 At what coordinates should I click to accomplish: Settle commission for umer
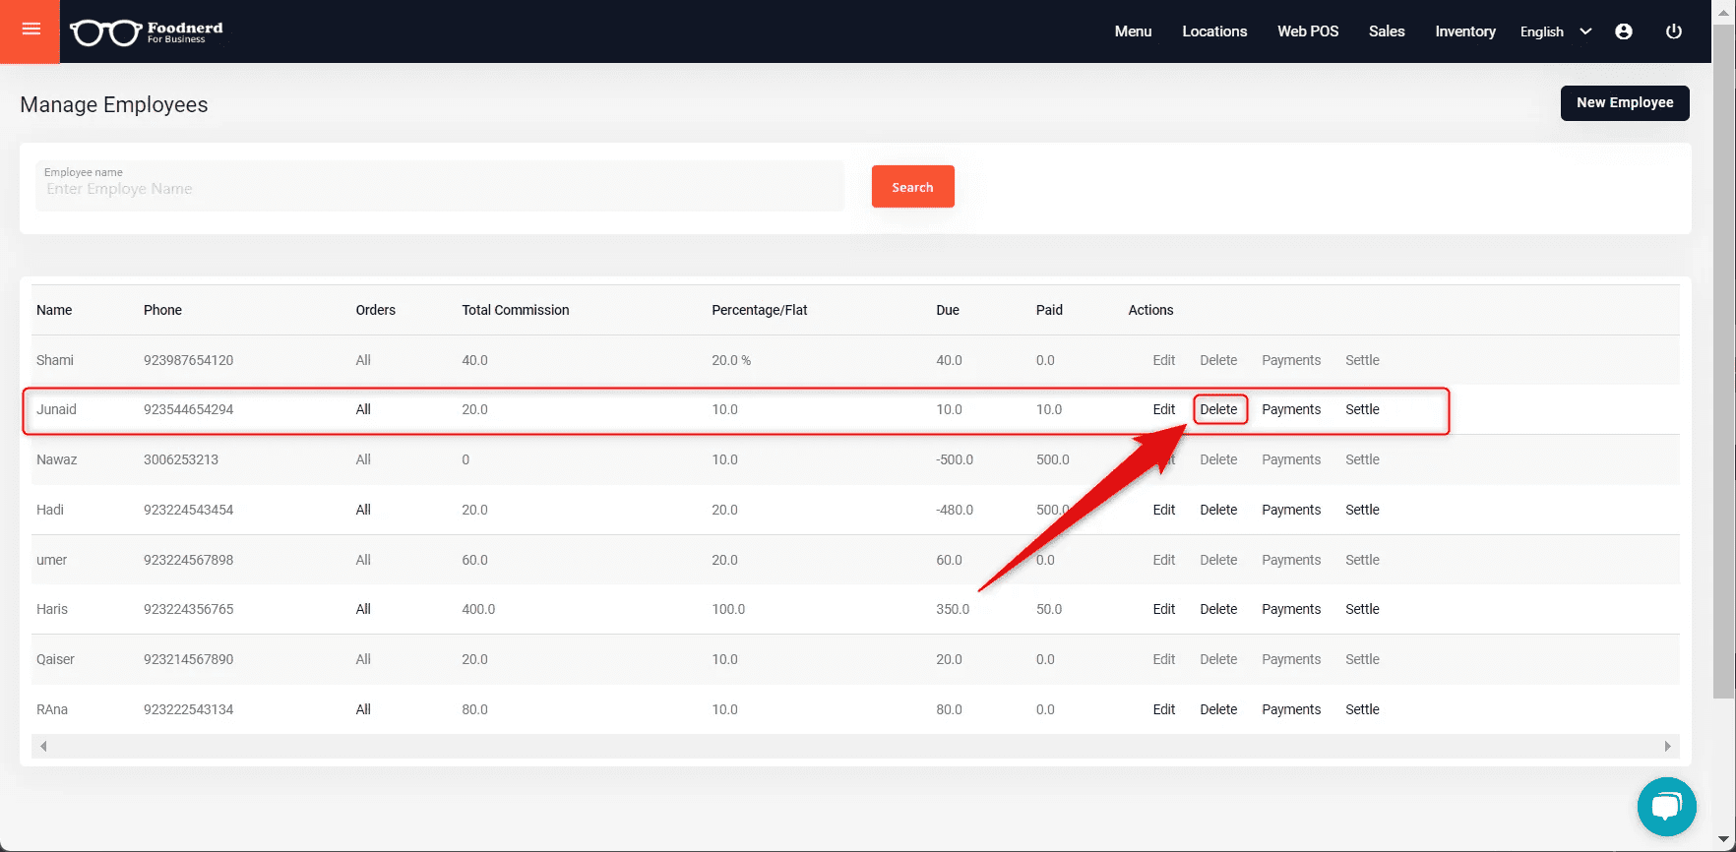tap(1362, 560)
